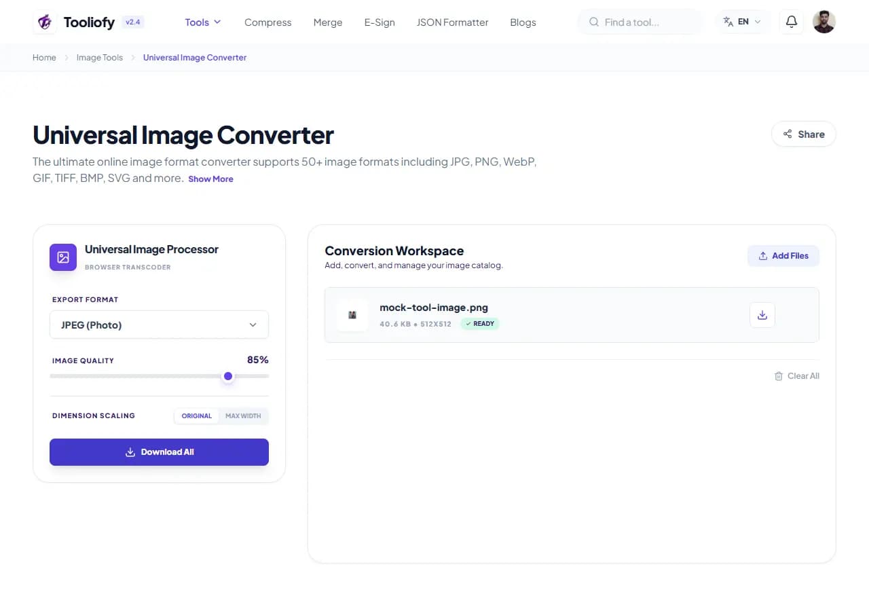
Task: Click the 85% quality value
Action: [x=258, y=360]
